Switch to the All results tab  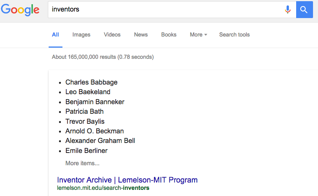[x=56, y=35]
